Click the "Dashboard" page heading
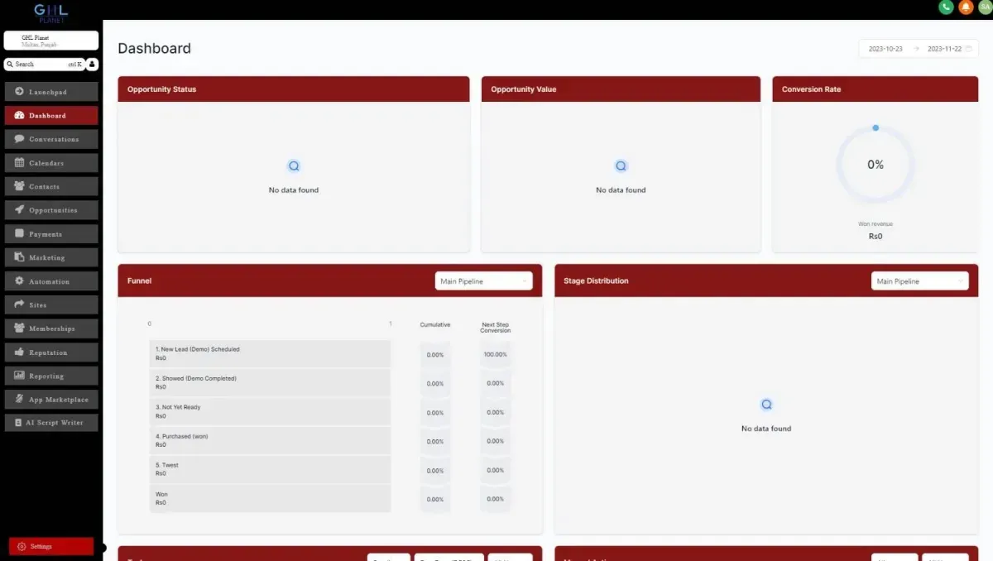Screen dimensions: 993x561 [154, 49]
